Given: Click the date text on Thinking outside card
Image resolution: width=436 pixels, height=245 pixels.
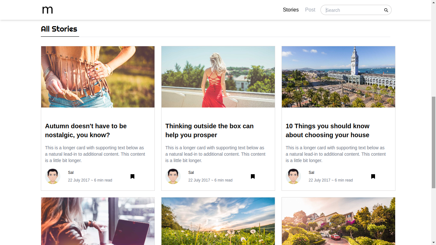Looking at the screenshot, I should tap(210, 180).
